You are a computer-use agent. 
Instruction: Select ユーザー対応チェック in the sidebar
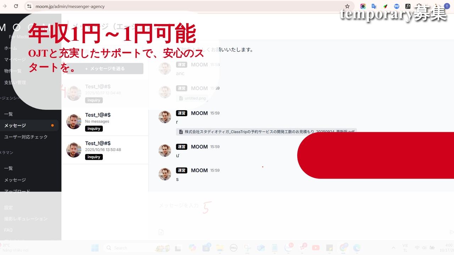tap(26, 137)
